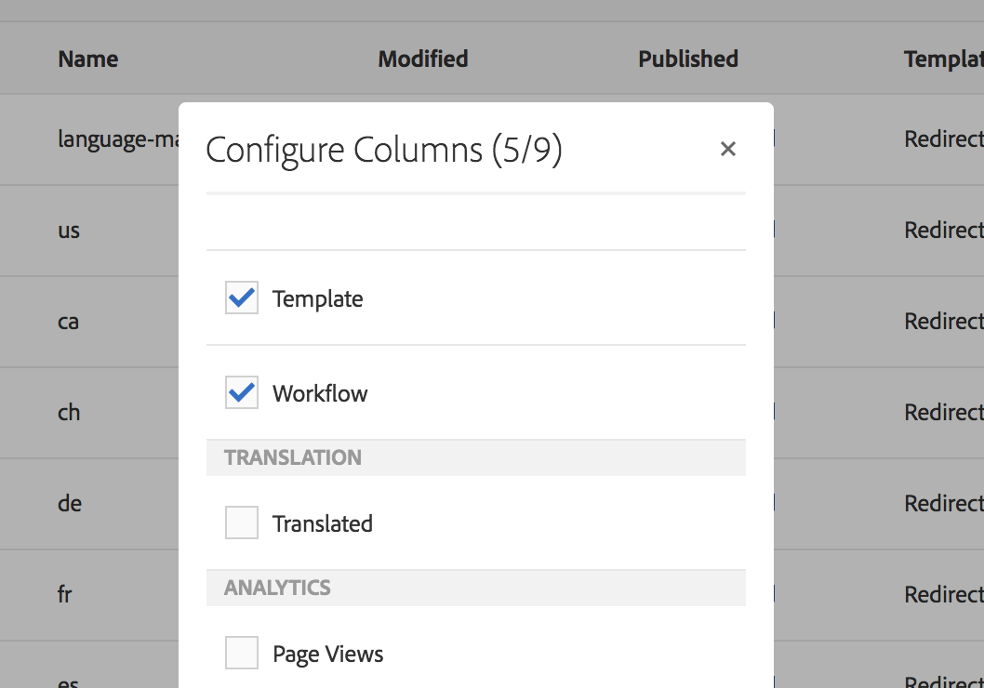Open the 'ca' page row
Viewport: 984px width, 688px height.
pos(68,322)
